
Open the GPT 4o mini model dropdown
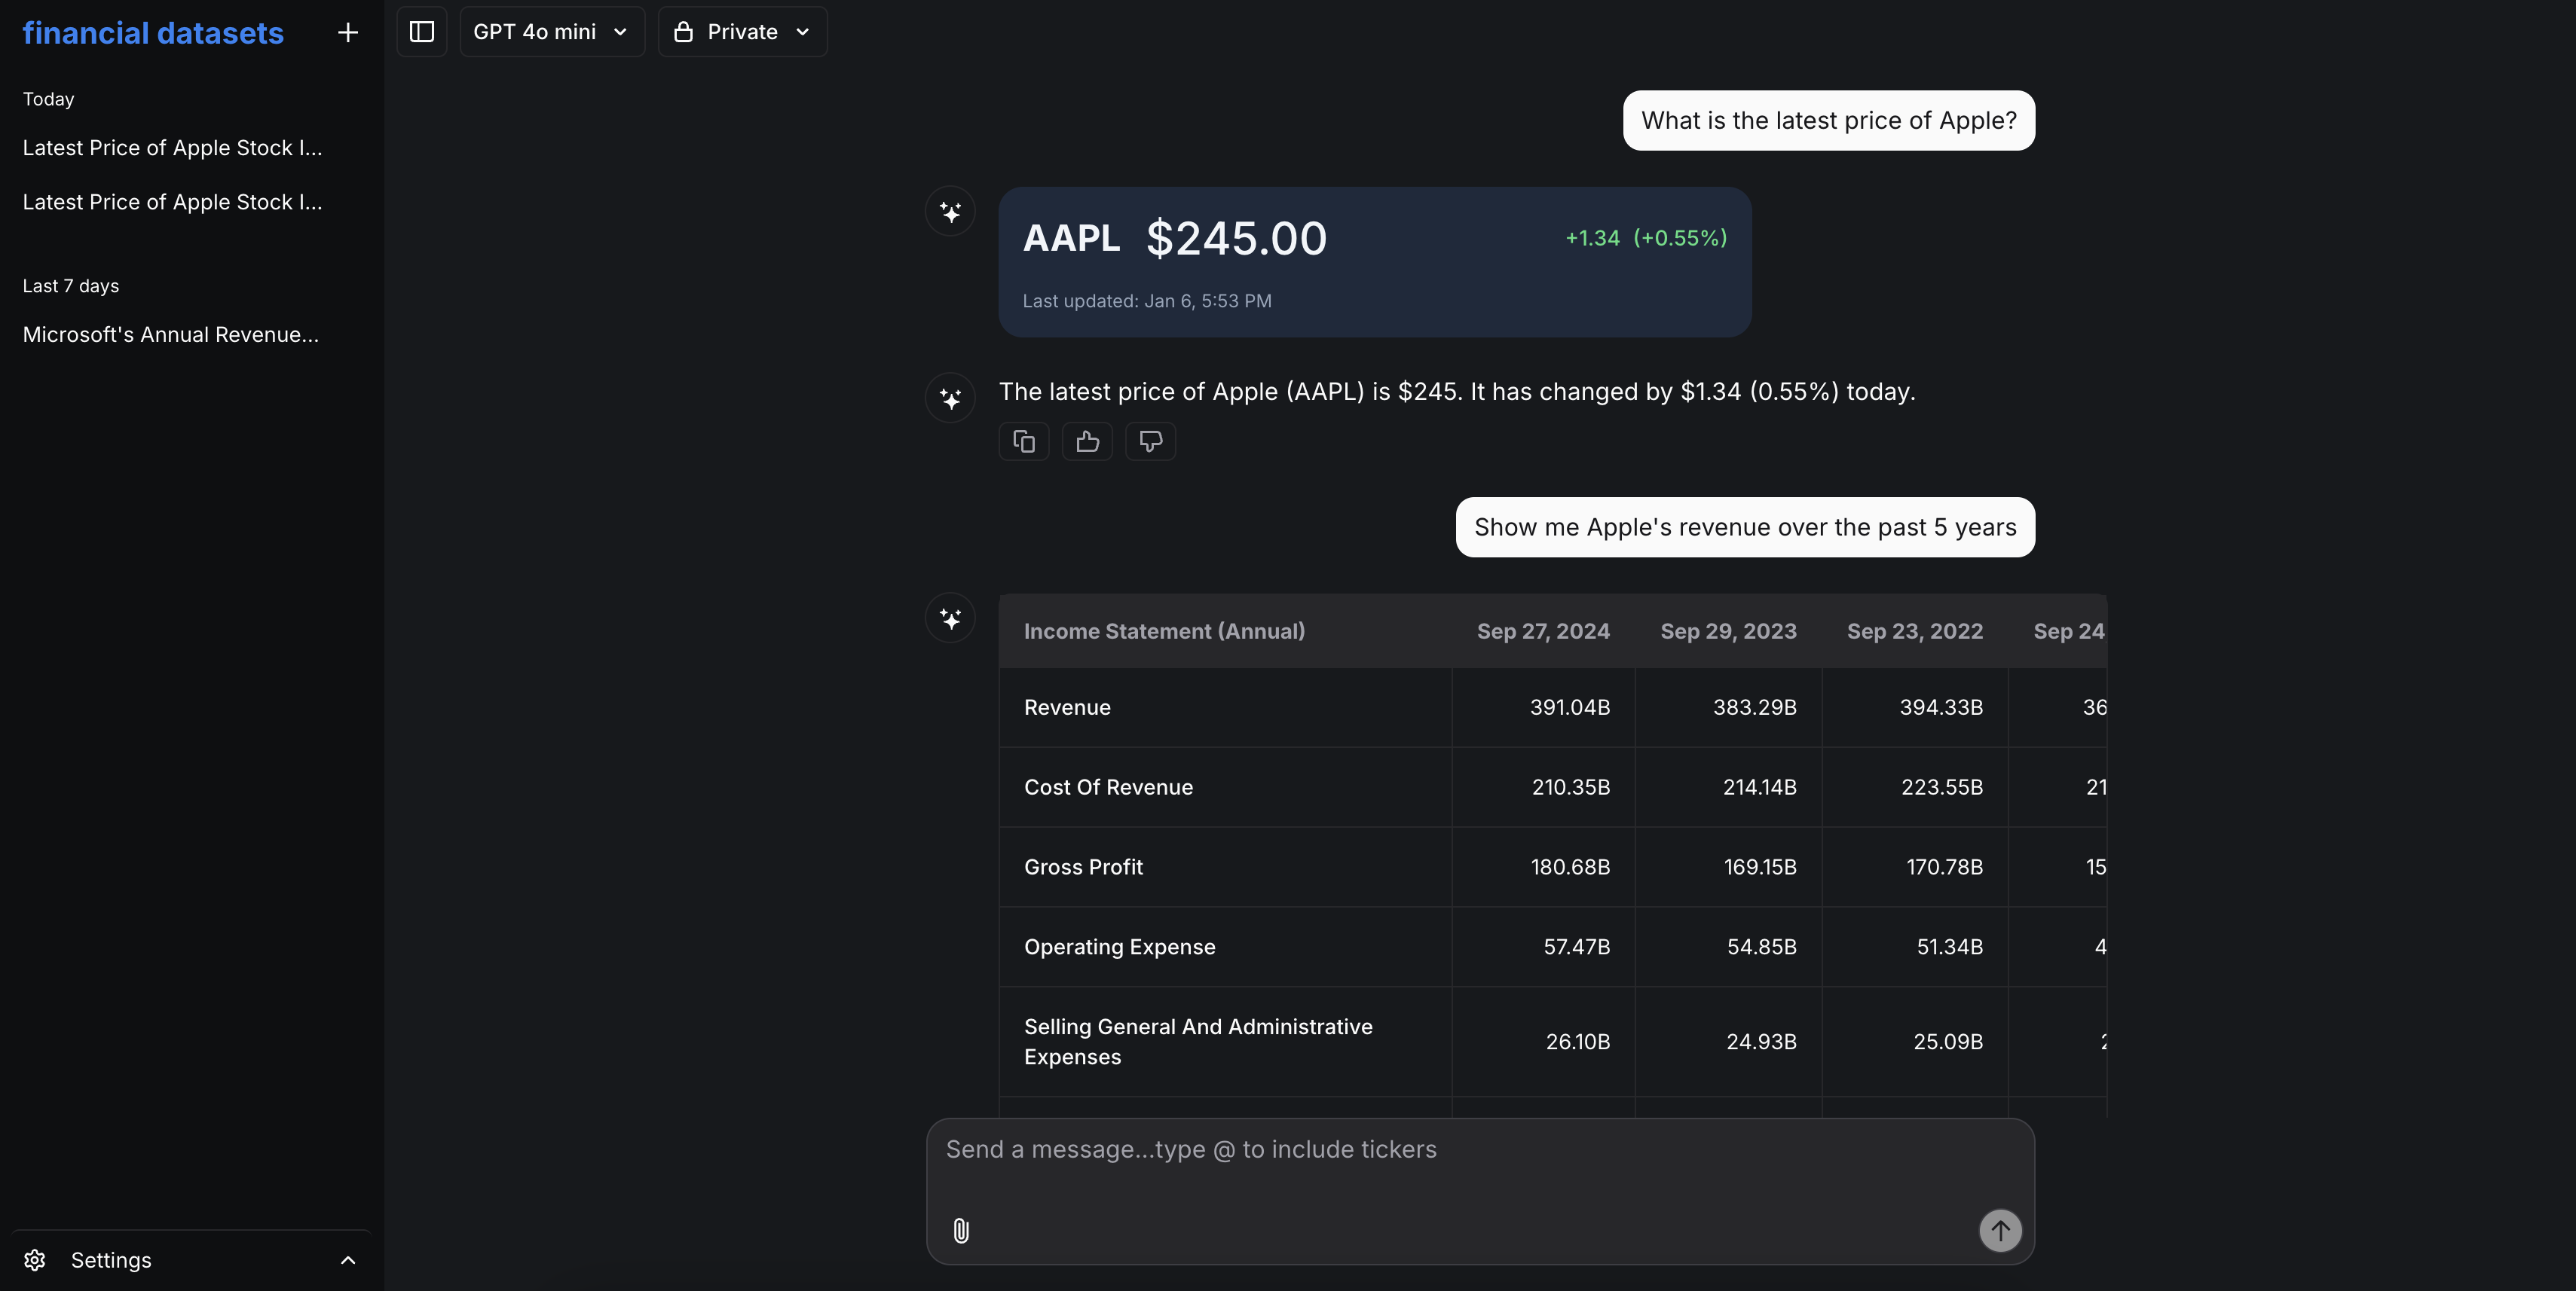pyautogui.click(x=551, y=31)
